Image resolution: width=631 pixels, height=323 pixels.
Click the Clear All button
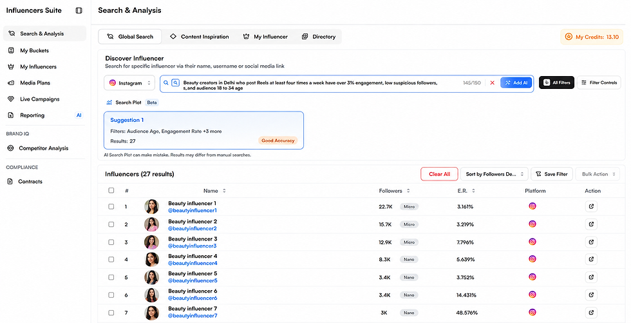pos(439,174)
